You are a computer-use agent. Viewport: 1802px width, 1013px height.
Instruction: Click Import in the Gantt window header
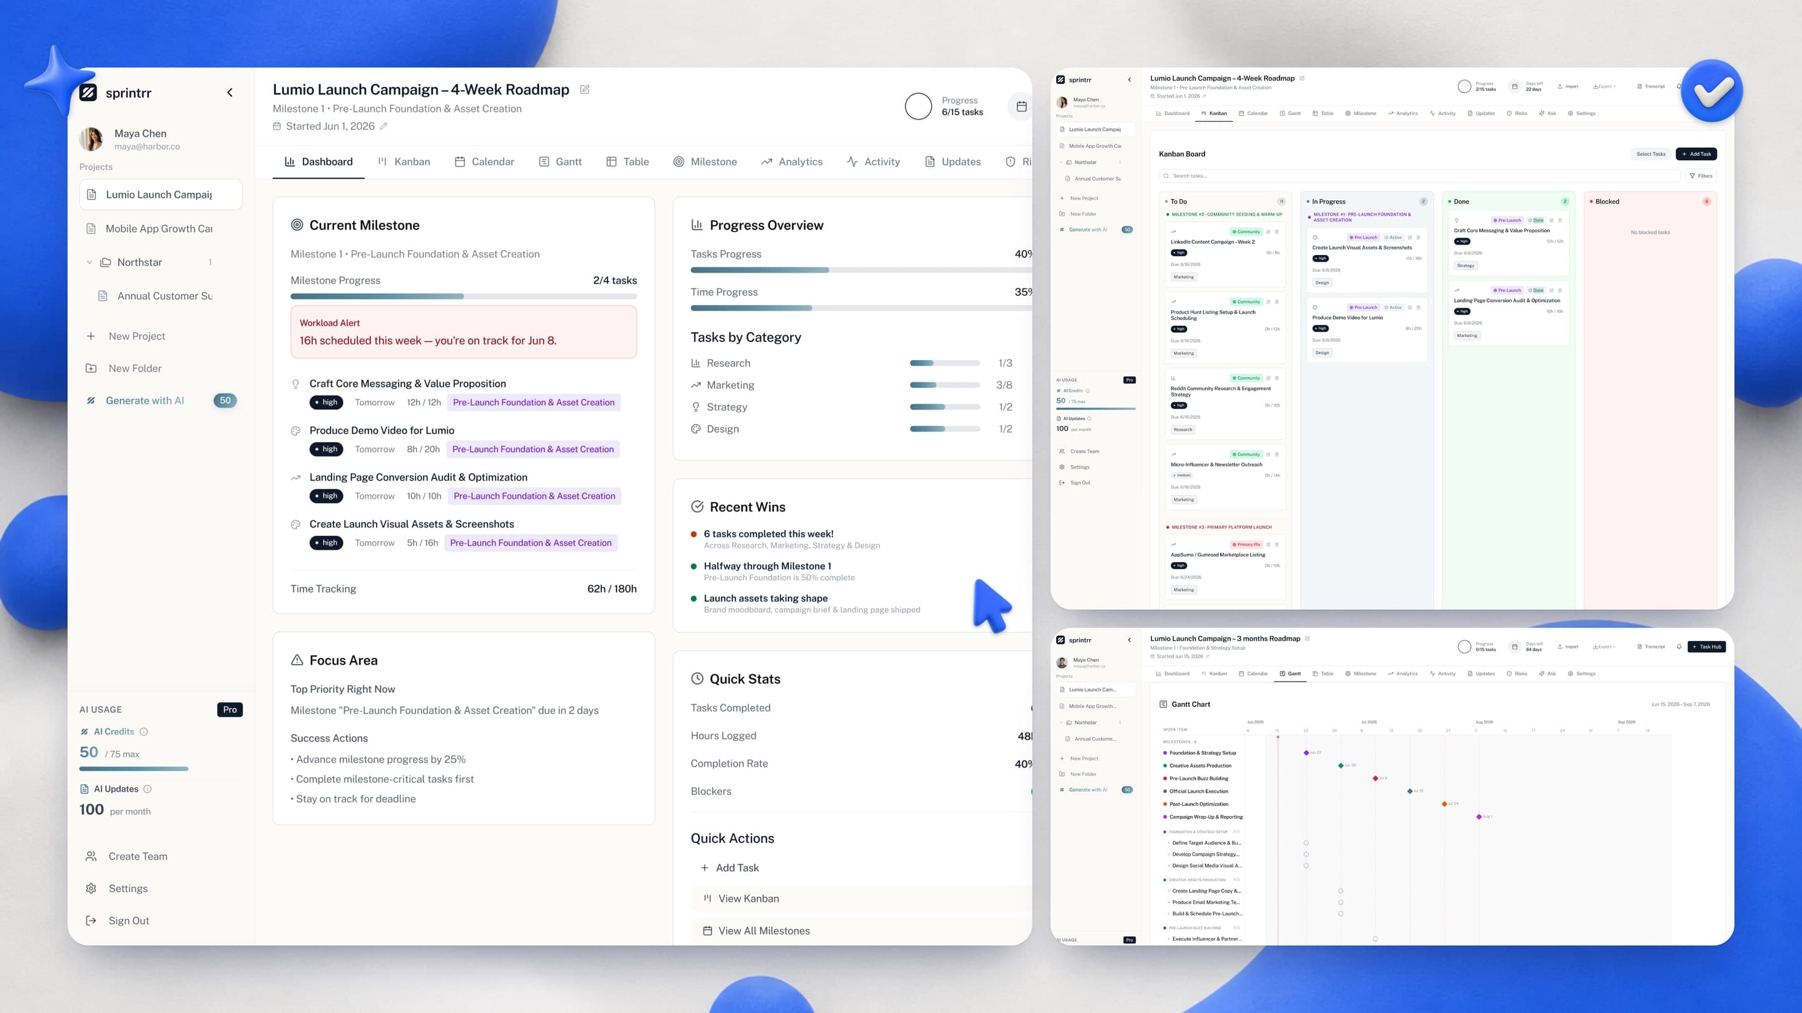tap(1567, 647)
